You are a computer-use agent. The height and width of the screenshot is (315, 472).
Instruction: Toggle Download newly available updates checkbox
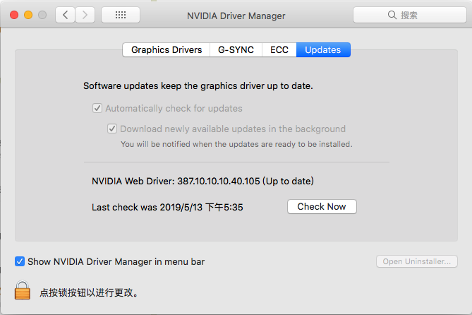(112, 129)
